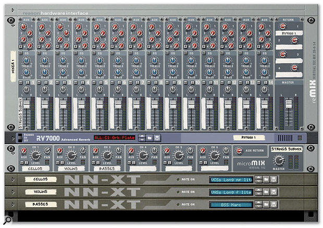This screenshot has width=323, height=228.
Task: Toggle EQ on mixer channel 1
Action: (x=21, y=53)
